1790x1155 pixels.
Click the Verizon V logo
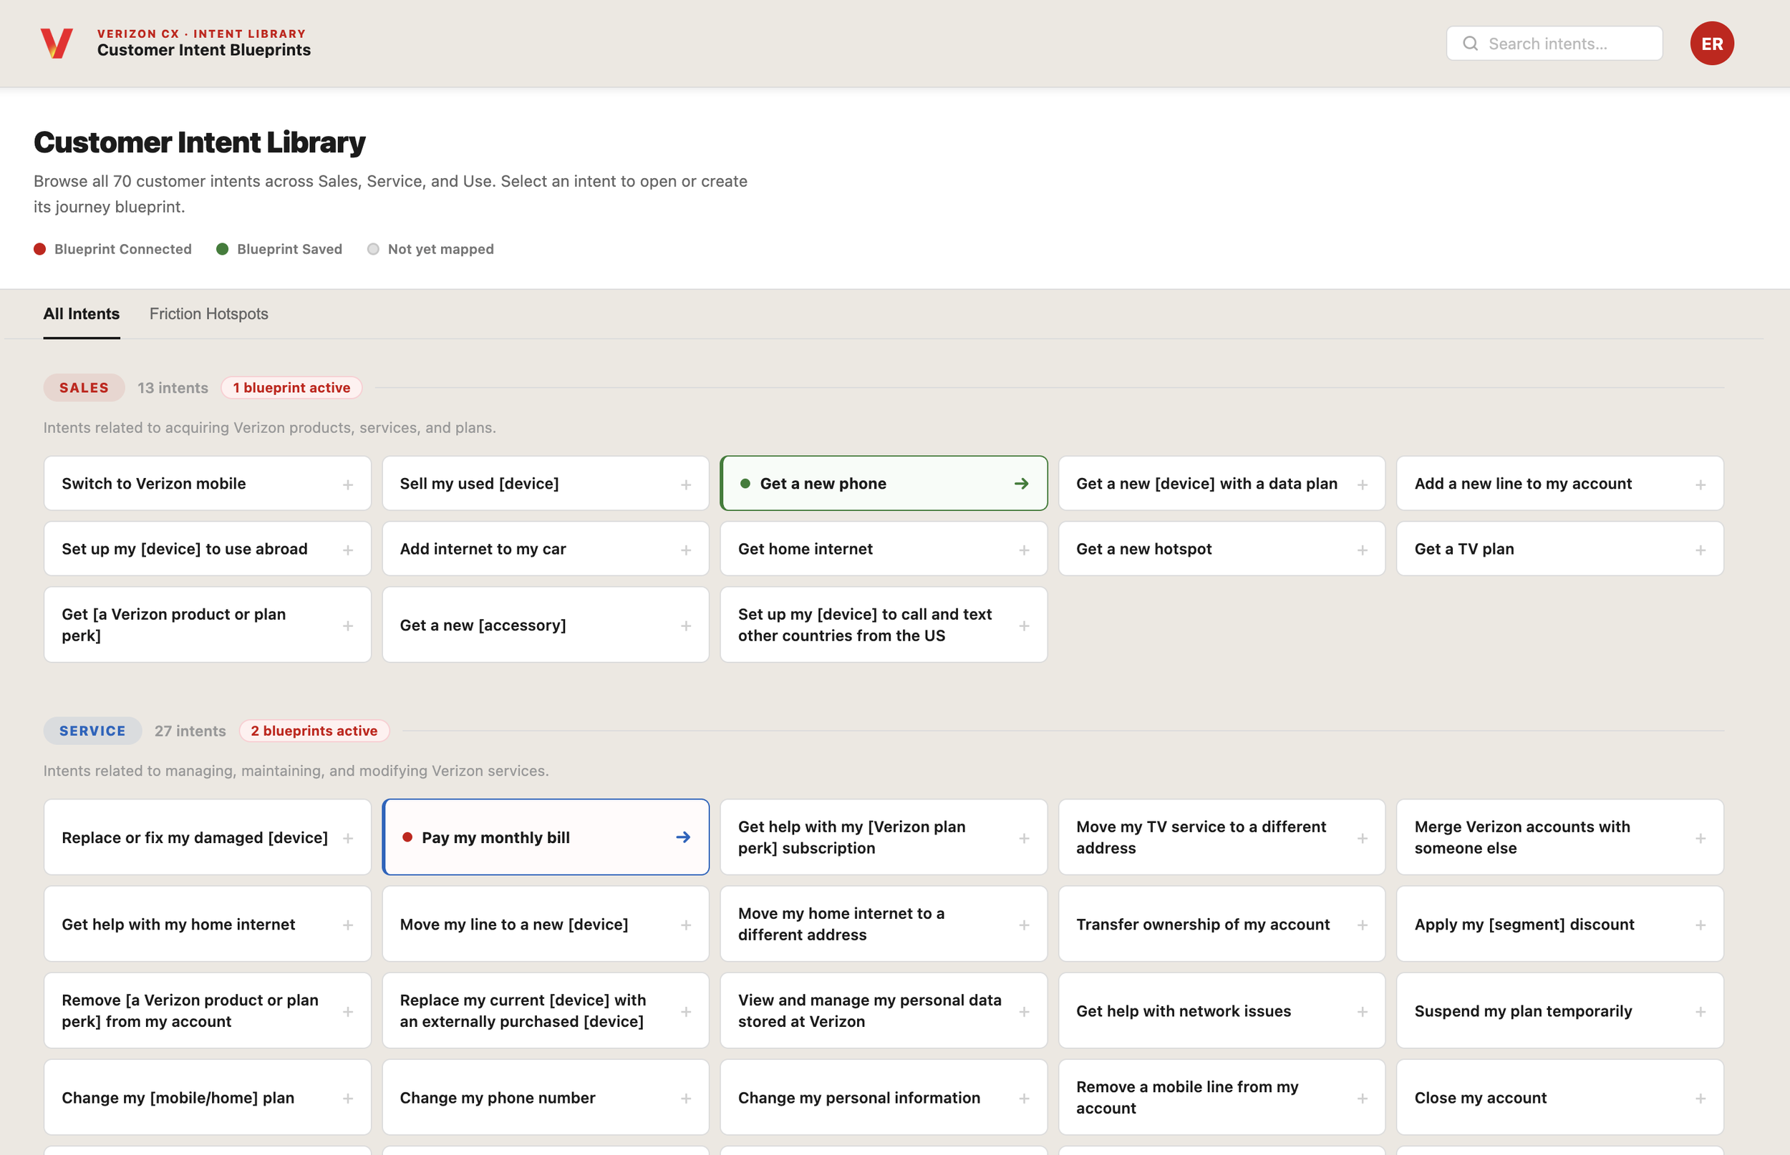(x=57, y=43)
